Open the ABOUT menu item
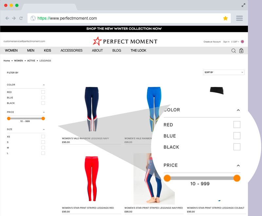 tap(97, 50)
